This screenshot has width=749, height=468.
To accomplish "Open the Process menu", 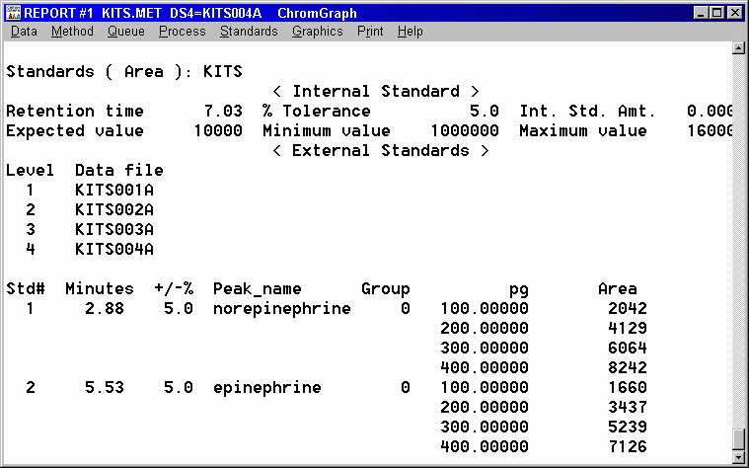I will (182, 32).
